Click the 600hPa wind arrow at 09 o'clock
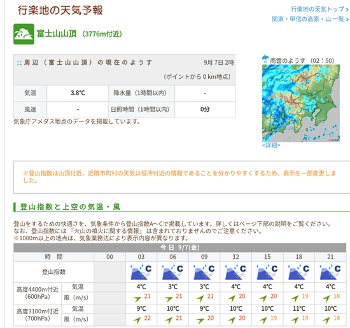350x328 pixels. (x=200, y=299)
